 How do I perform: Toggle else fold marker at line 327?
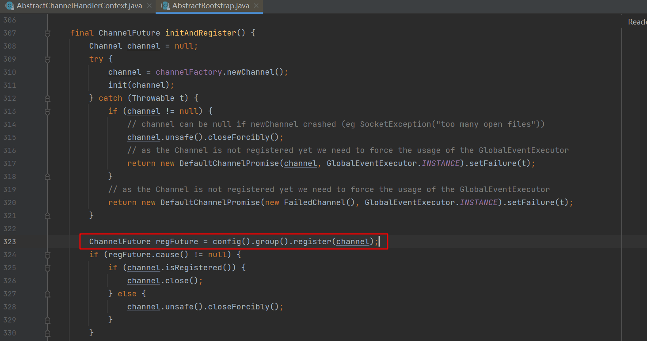48,294
